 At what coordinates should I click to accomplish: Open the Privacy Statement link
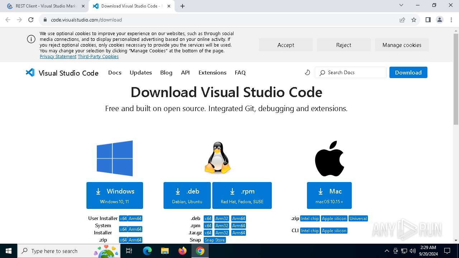[x=58, y=57]
